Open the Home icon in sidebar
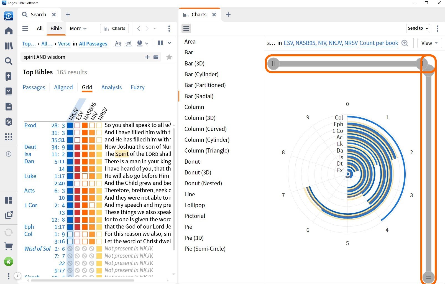This screenshot has height=284, width=445. [x=9, y=31]
